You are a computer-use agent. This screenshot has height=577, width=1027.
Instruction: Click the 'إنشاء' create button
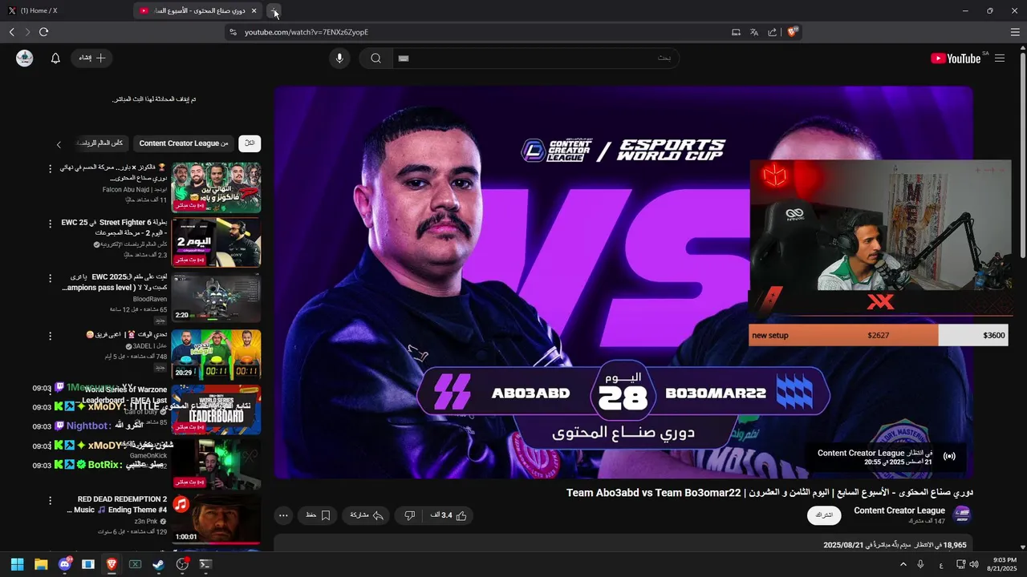tap(92, 59)
